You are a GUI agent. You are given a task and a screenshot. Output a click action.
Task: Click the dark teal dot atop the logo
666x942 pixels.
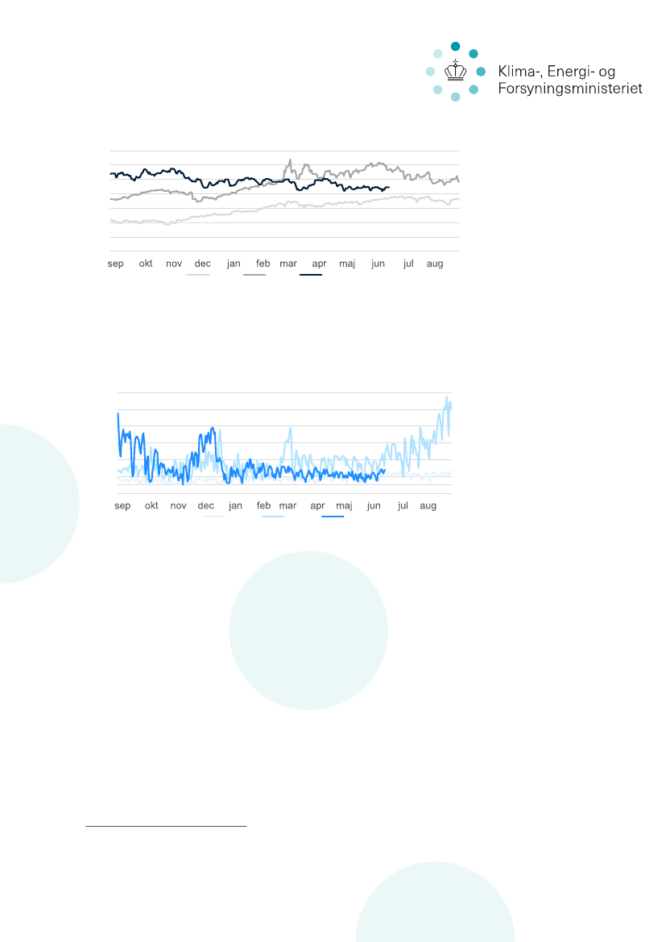click(x=456, y=47)
